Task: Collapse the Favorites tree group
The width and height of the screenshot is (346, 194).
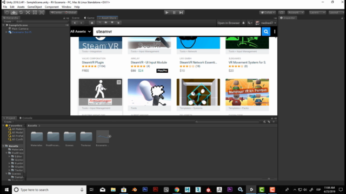Action: click(3, 126)
